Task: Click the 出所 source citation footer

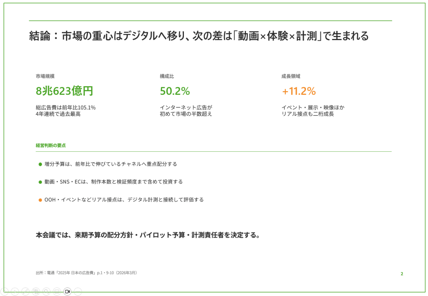Action: coord(87,273)
